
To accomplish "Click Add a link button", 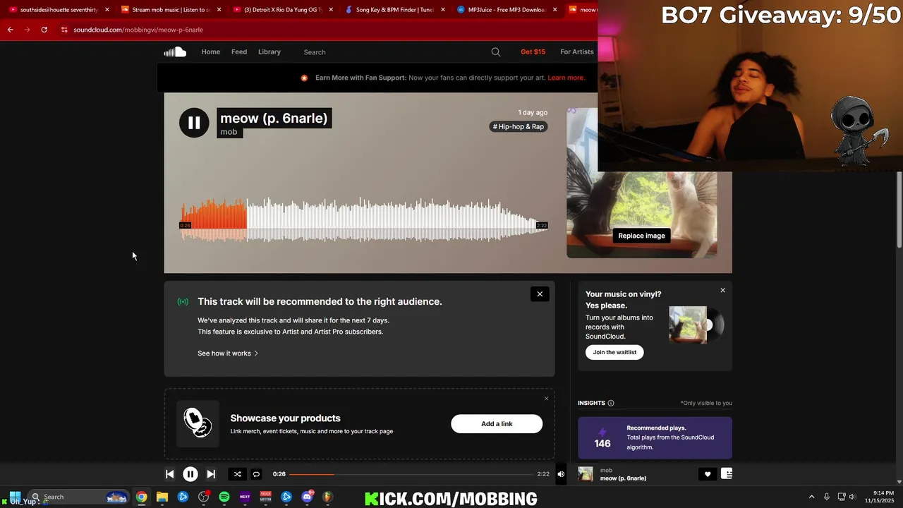I will click(x=497, y=424).
